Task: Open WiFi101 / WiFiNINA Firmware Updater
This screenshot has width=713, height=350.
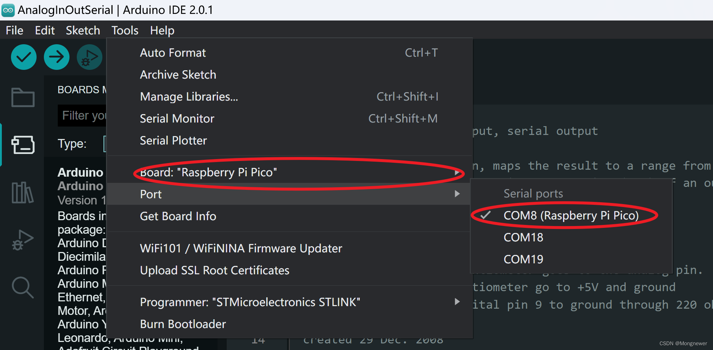Action: (x=289, y=249)
